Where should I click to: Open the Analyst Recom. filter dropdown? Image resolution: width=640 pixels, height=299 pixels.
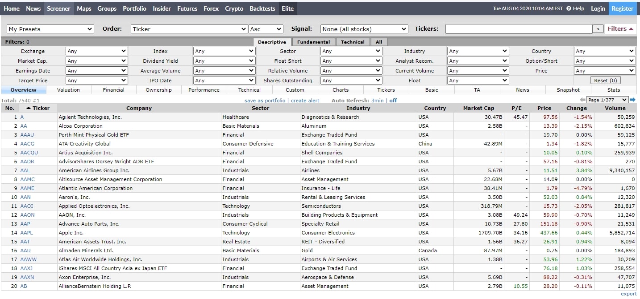478,61
